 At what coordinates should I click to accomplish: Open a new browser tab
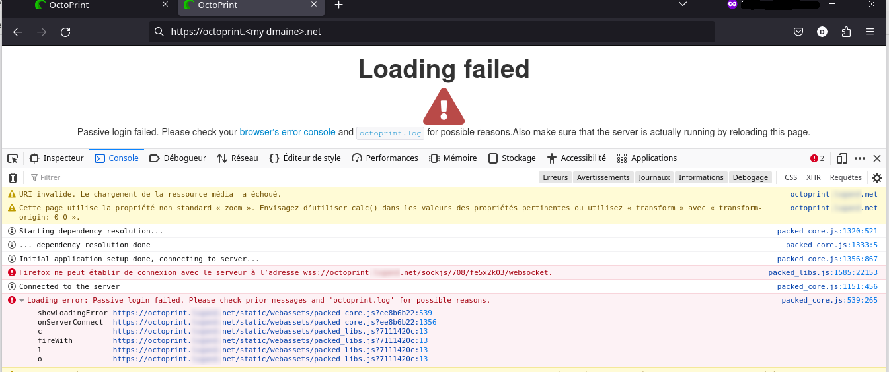339,5
